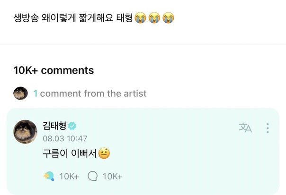Screen dimensions: 286x195
Task: Tap the last crying emoji in the post
Action: coord(168,18)
